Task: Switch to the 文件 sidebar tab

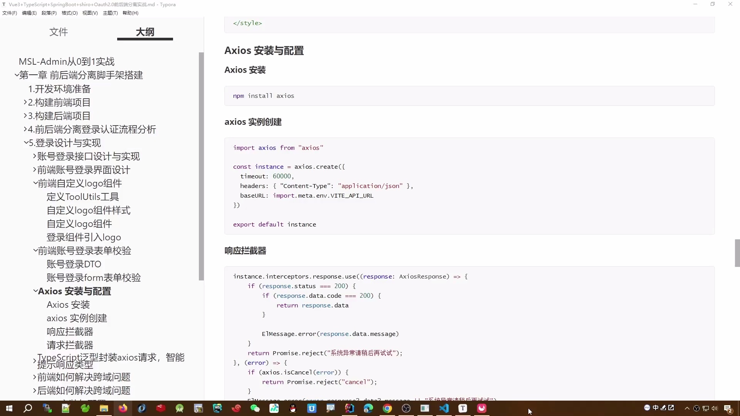Action: tap(58, 32)
